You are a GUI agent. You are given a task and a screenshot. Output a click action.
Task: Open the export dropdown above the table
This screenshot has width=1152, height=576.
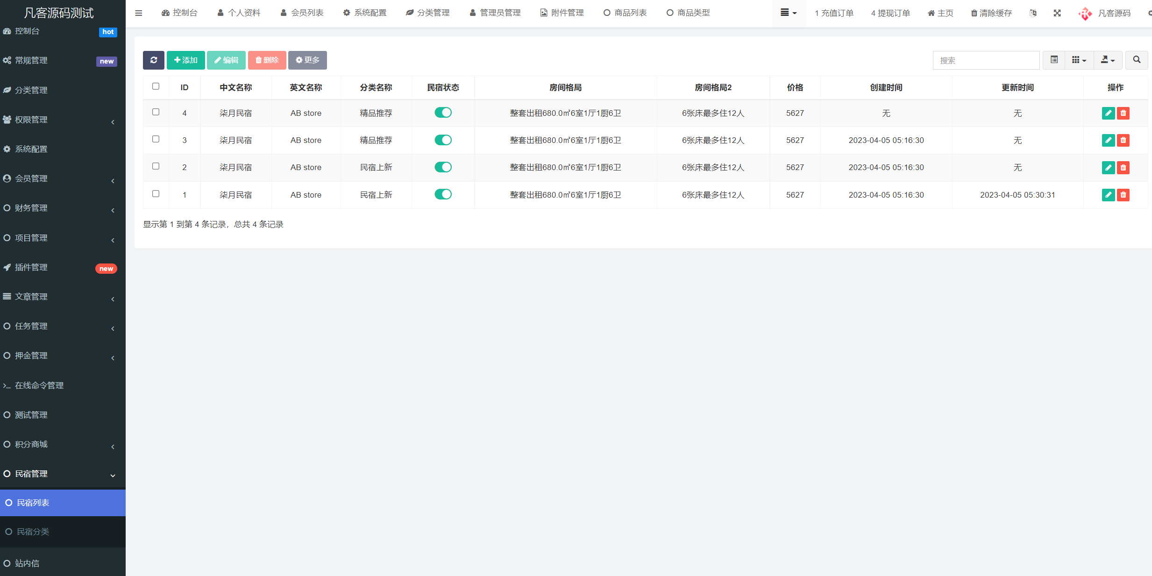[1108, 60]
